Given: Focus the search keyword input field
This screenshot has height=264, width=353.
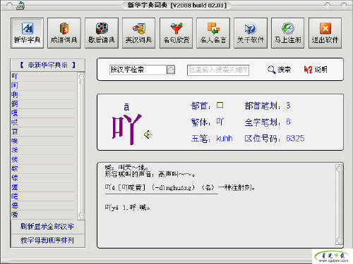Looking at the screenshot, I should pyautogui.click(x=218, y=70).
